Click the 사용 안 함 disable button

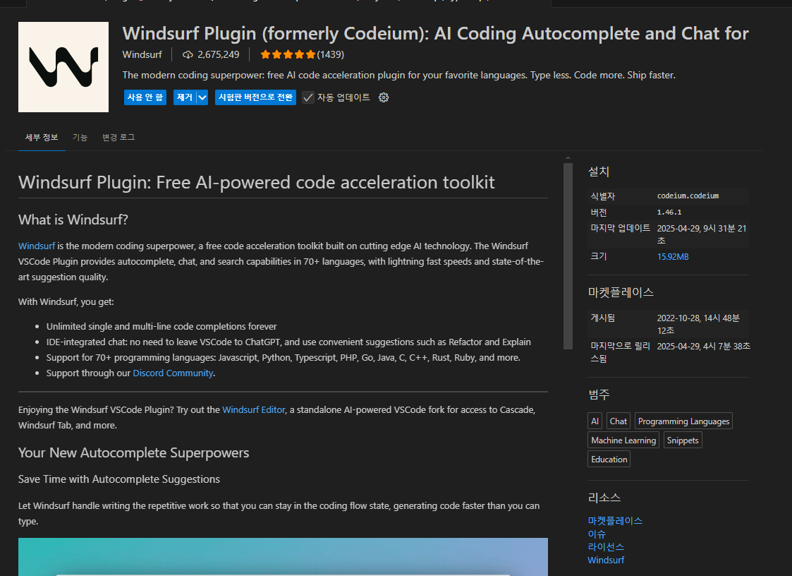coord(145,97)
